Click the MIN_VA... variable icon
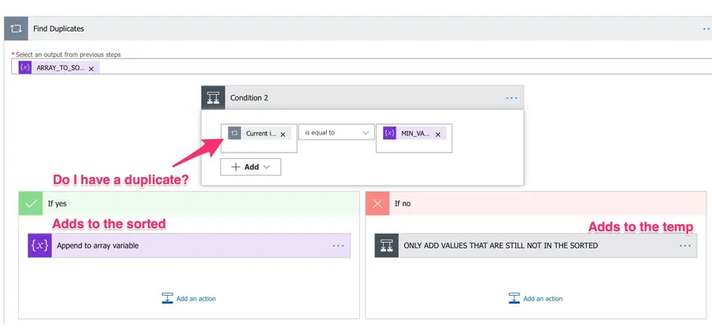 [x=389, y=134]
